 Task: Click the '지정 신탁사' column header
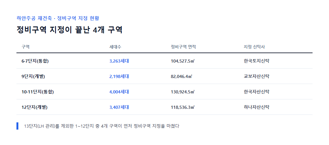coord(254,47)
